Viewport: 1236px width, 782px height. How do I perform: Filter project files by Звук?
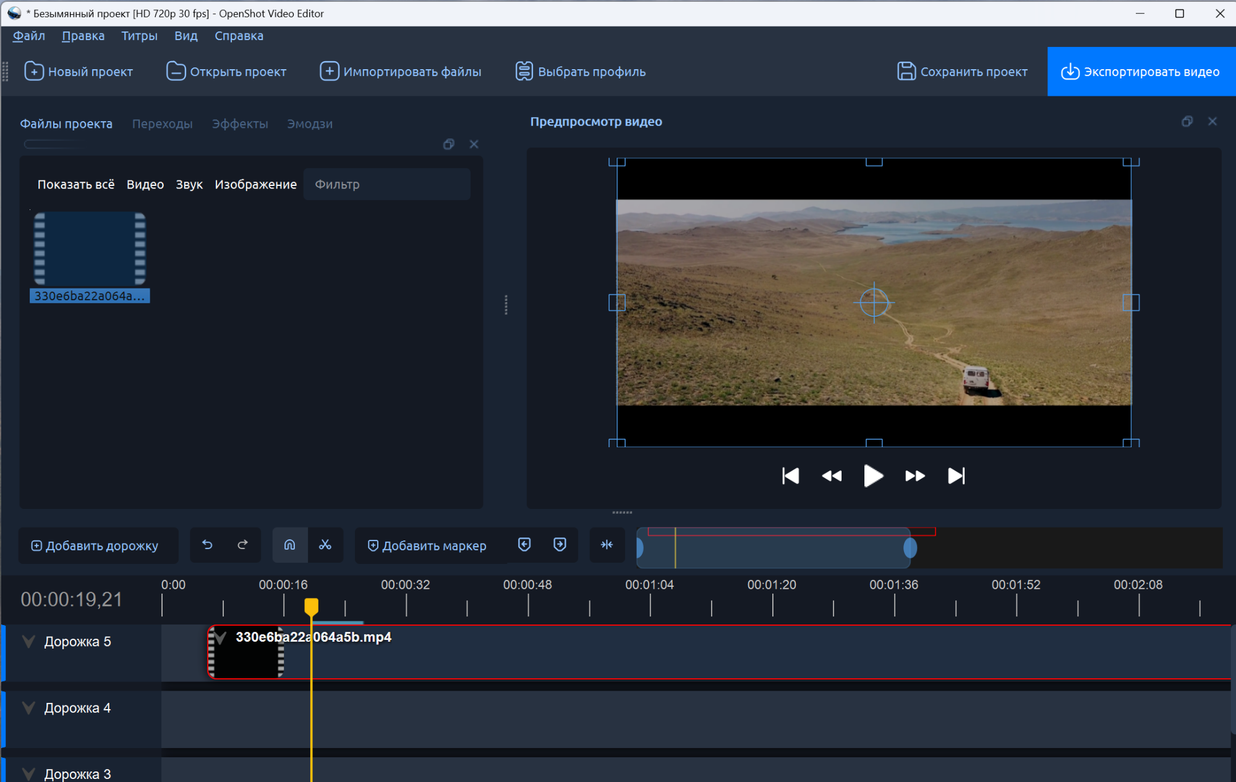189,184
